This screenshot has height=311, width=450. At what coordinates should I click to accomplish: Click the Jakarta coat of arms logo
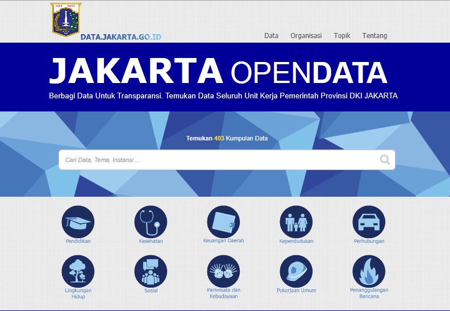tap(66, 19)
